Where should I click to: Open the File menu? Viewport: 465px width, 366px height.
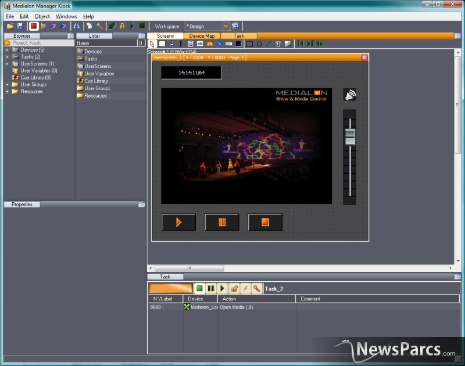click(10, 16)
